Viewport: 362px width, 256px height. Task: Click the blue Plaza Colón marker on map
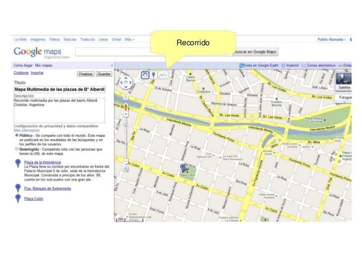pos(183,168)
